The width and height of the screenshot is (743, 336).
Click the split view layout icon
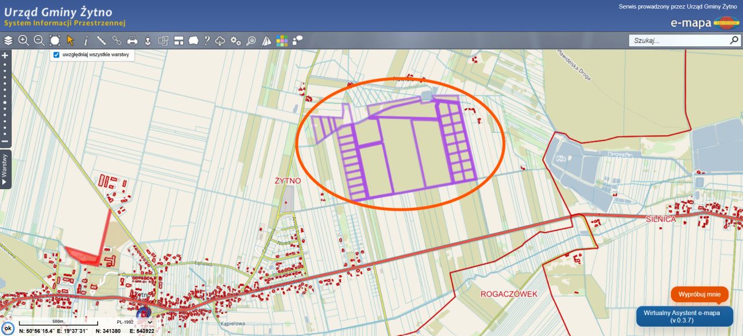click(x=179, y=41)
